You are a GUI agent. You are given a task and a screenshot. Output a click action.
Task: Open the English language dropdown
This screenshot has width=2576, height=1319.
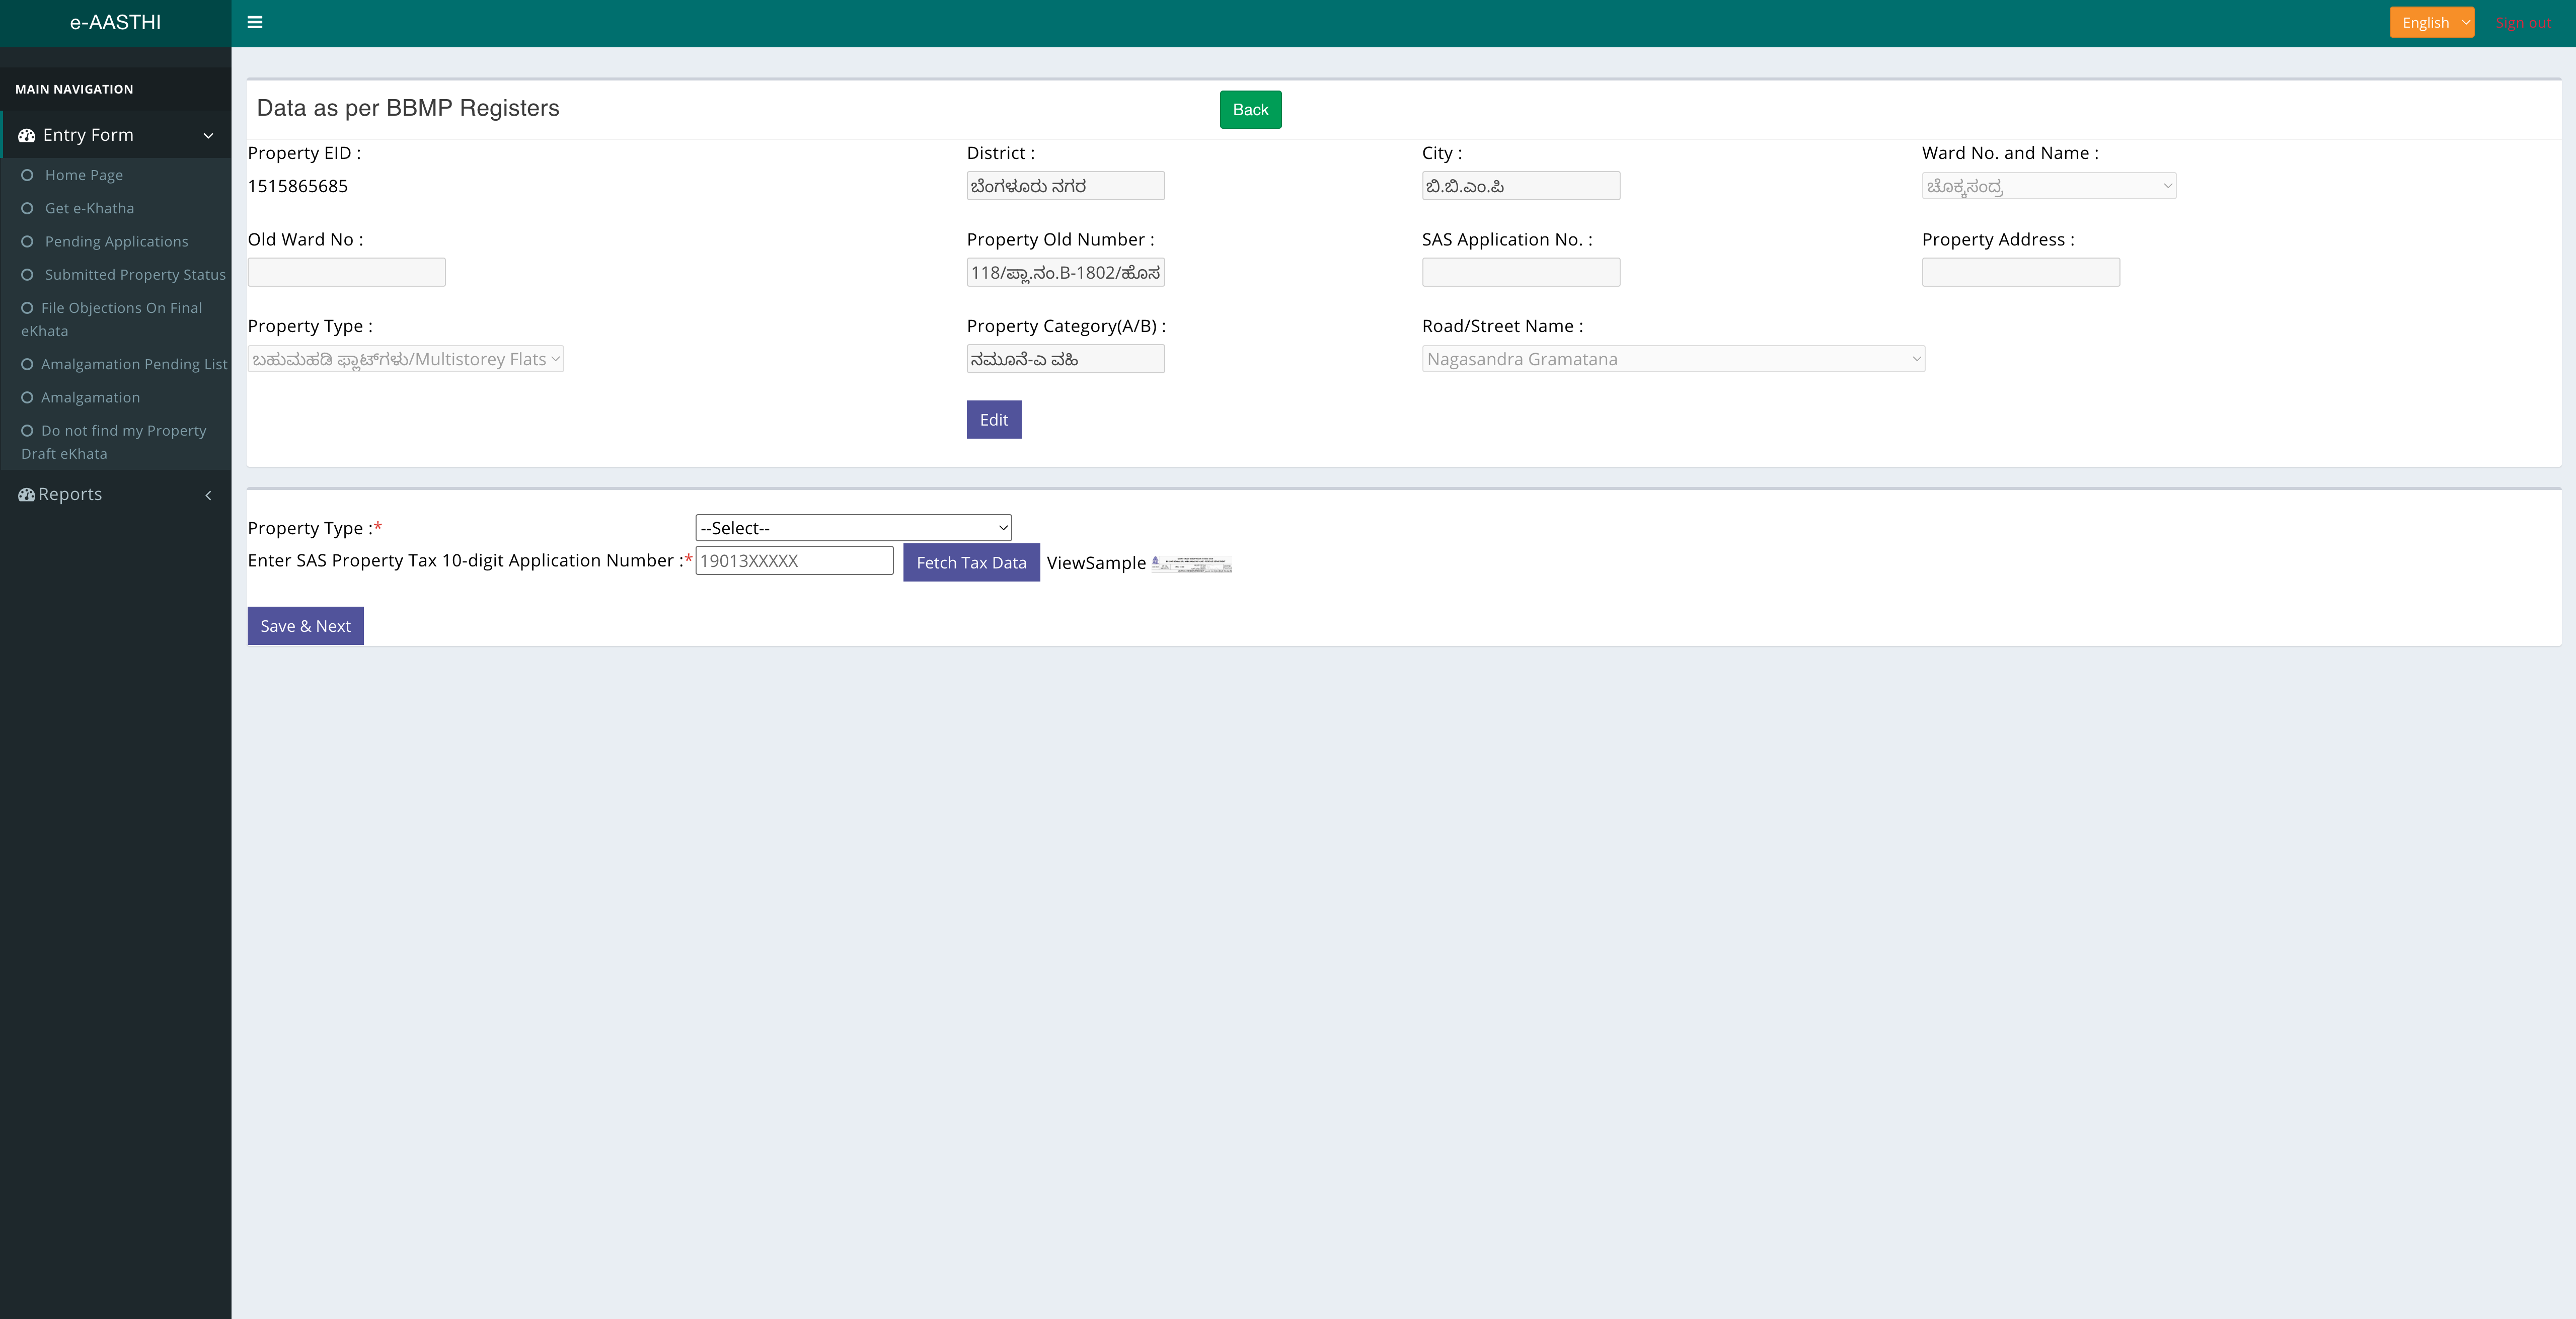tap(2431, 22)
